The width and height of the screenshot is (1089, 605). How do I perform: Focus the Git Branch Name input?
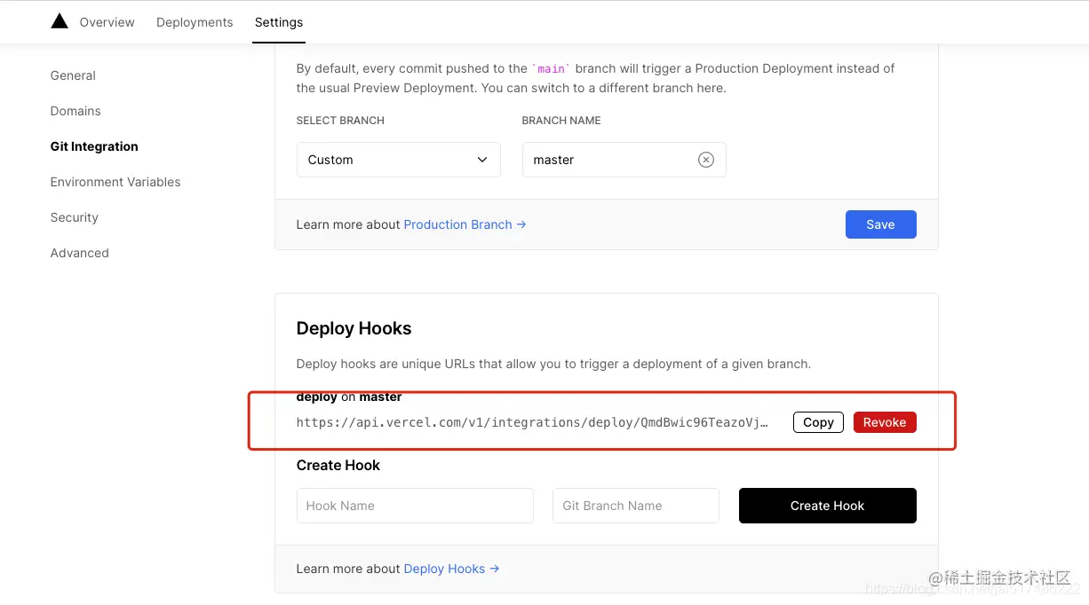pos(635,506)
